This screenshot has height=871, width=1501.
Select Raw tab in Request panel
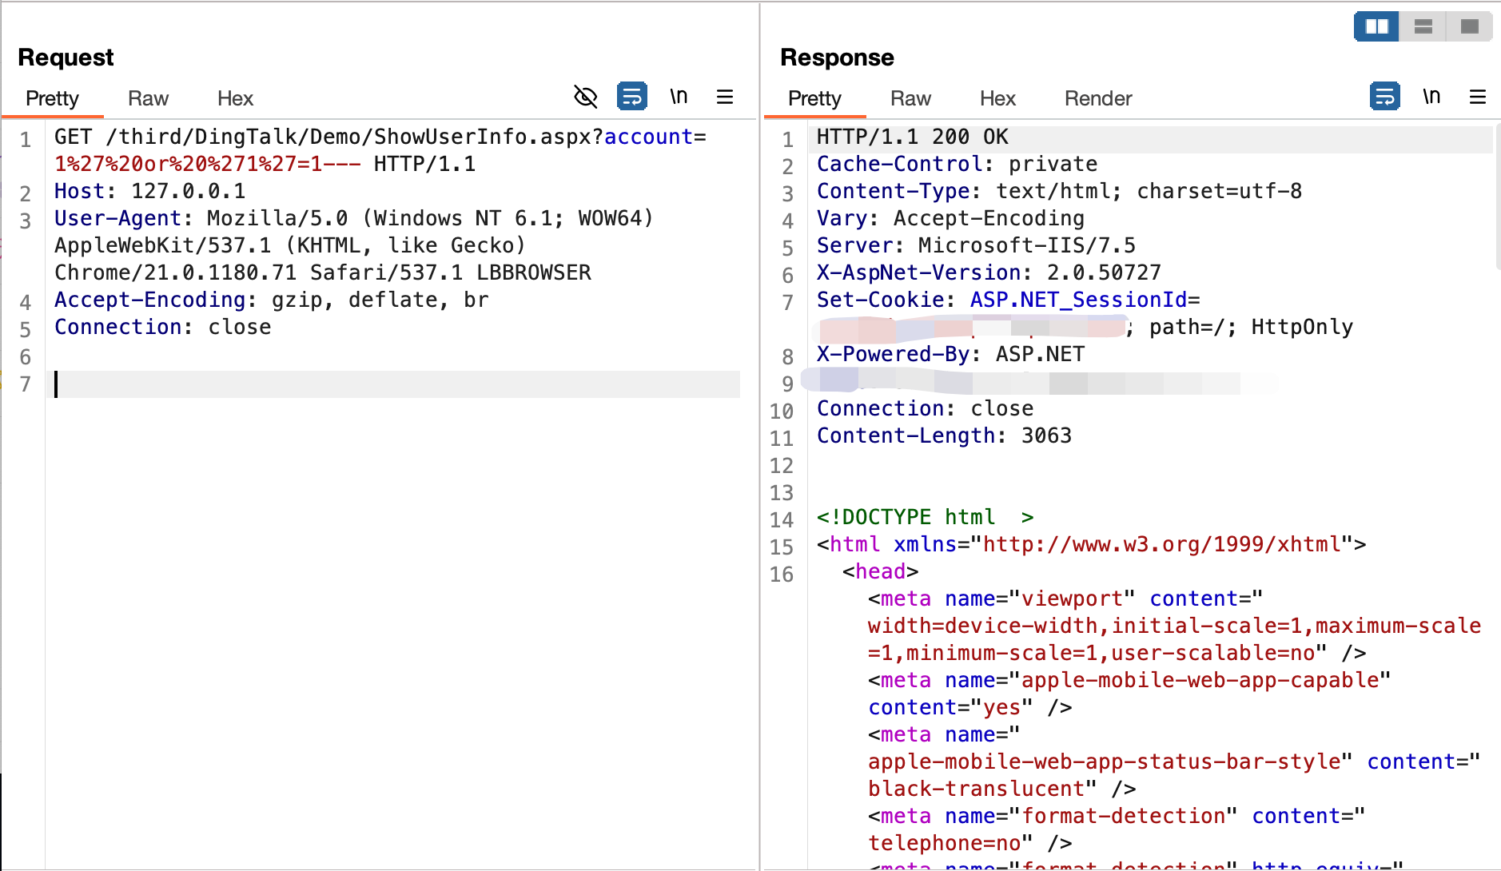148,98
